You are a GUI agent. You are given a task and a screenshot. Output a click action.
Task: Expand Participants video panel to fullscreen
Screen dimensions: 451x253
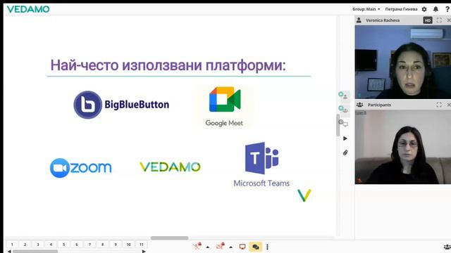tap(439, 105)
